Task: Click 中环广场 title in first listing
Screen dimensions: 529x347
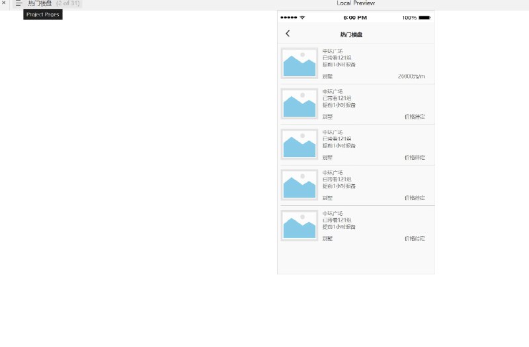Action: pos(333,51)
